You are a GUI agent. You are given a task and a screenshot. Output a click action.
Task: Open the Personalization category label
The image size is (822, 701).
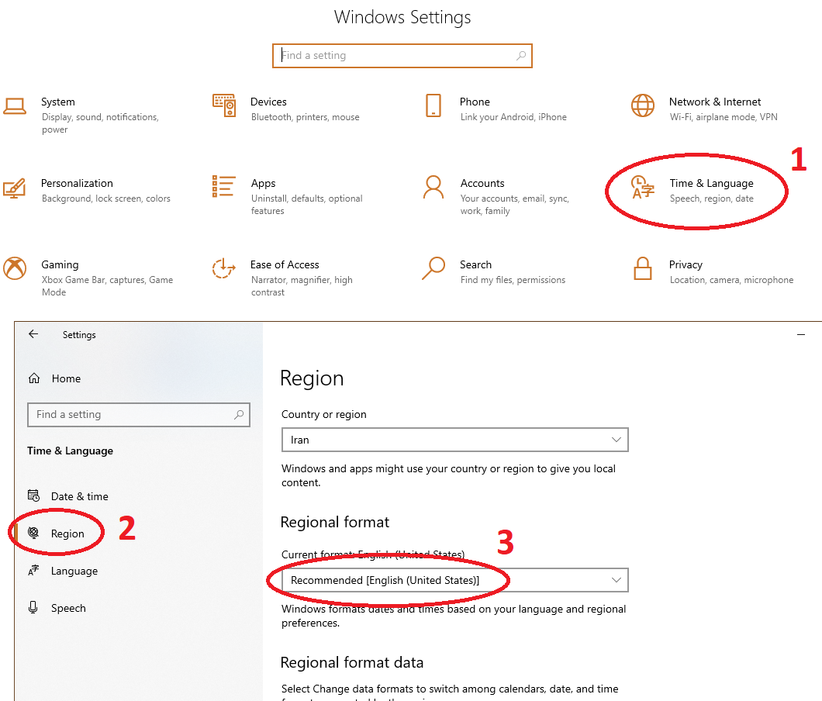(x=77, y=183)
